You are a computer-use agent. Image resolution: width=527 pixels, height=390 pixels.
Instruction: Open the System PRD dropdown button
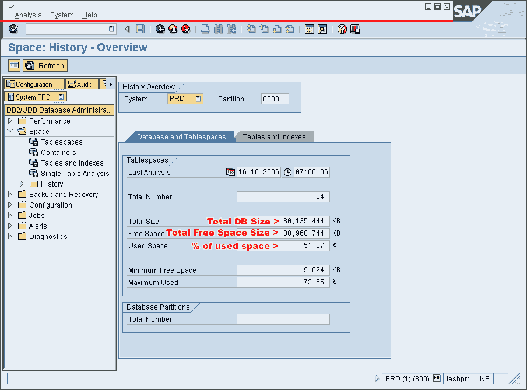pyautogui.click(x=61, y=97)
